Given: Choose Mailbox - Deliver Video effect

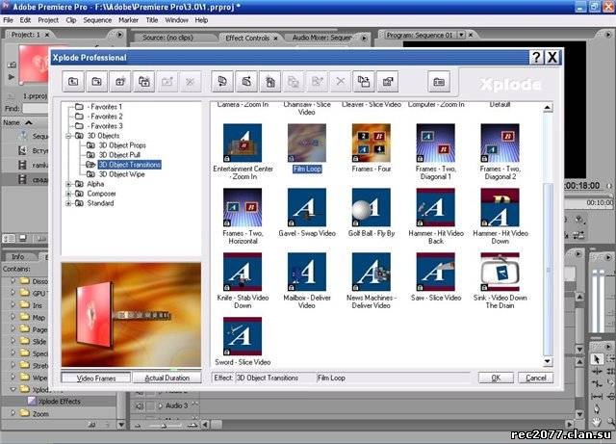Looking at the screenshot, I should tap(307, 272).
